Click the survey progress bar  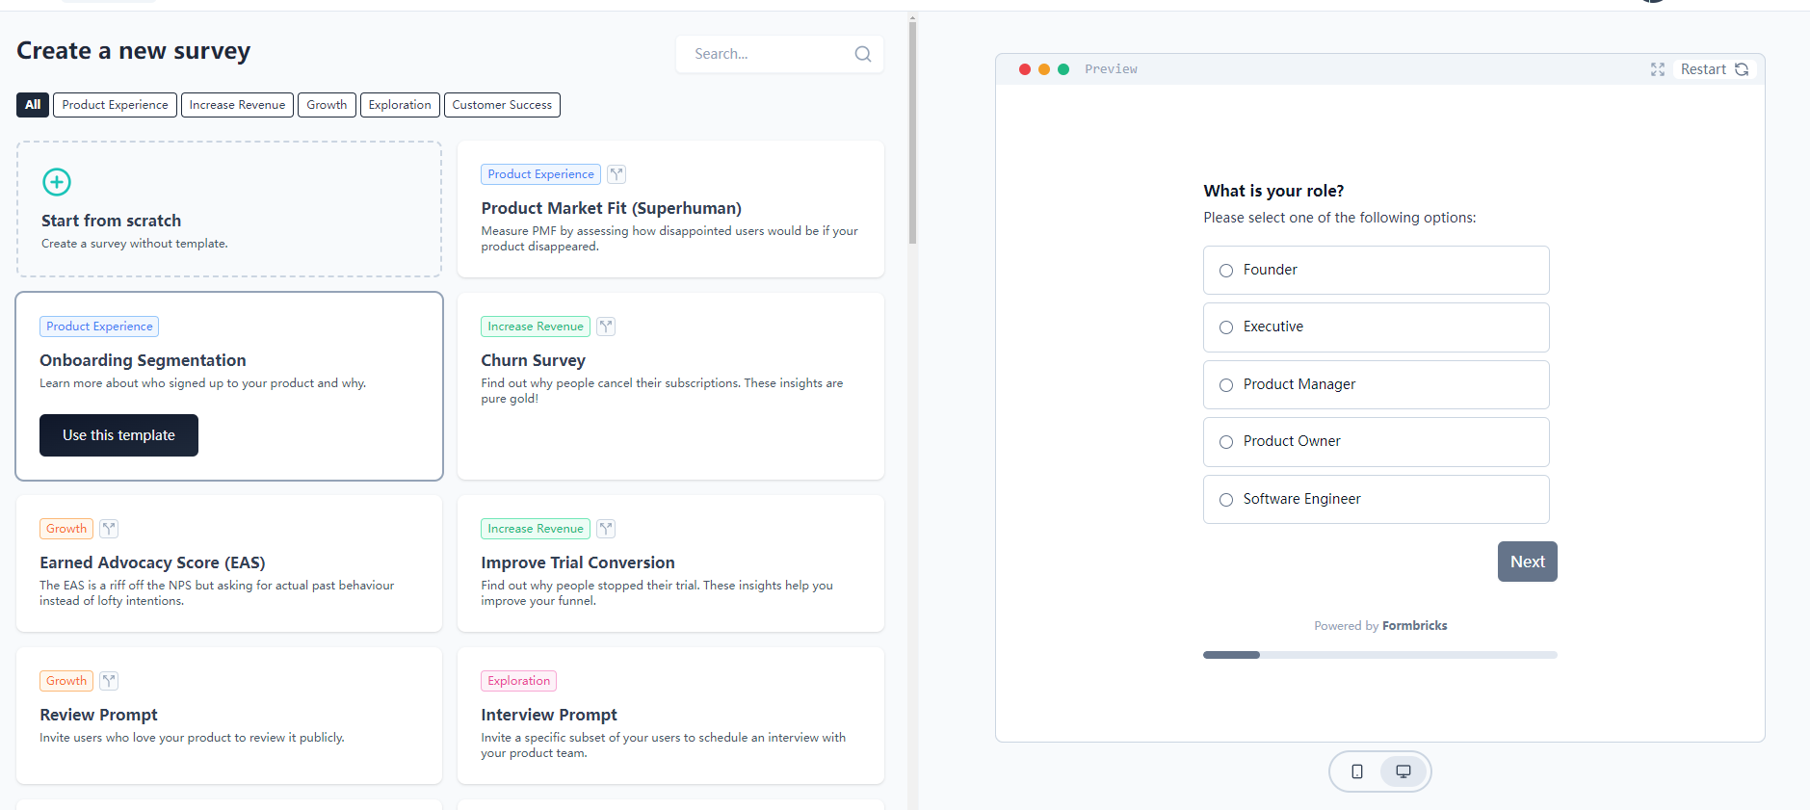[x=1379, y=655]
